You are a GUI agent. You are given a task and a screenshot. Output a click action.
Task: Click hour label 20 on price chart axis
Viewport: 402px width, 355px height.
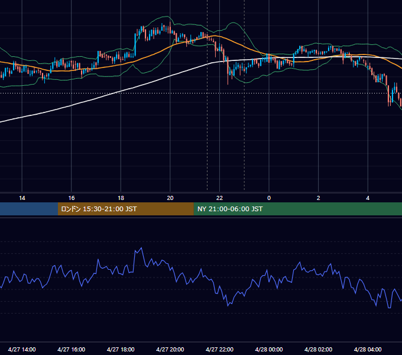coord(170,198)
